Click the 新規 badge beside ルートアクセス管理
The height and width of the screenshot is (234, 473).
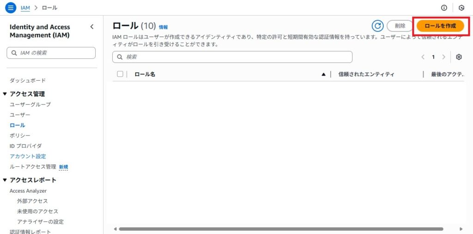(63, 167)
